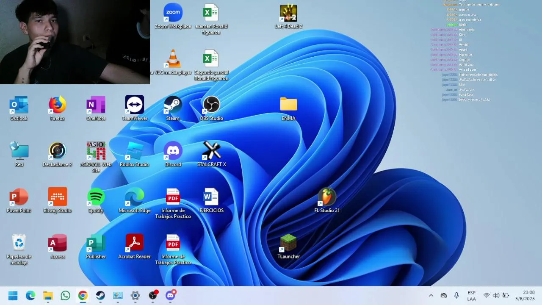Select the ENMA folder
Viewport: 542px width, 305px height.
coord(288,108)
